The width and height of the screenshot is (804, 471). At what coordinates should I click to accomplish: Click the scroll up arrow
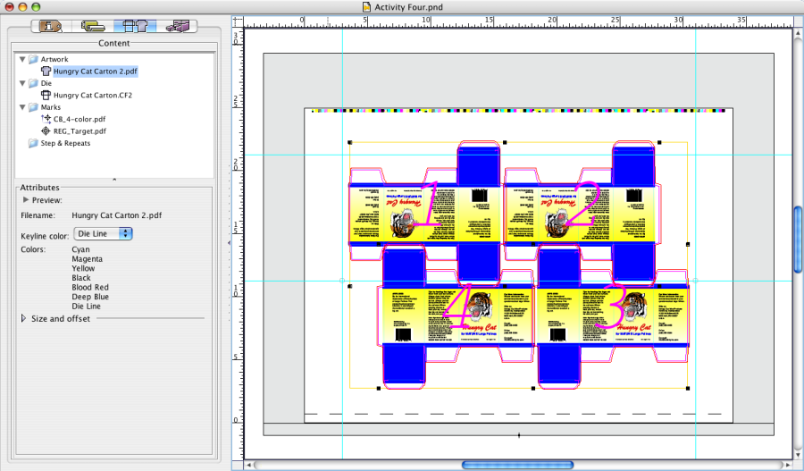click(x=798, y=33)
